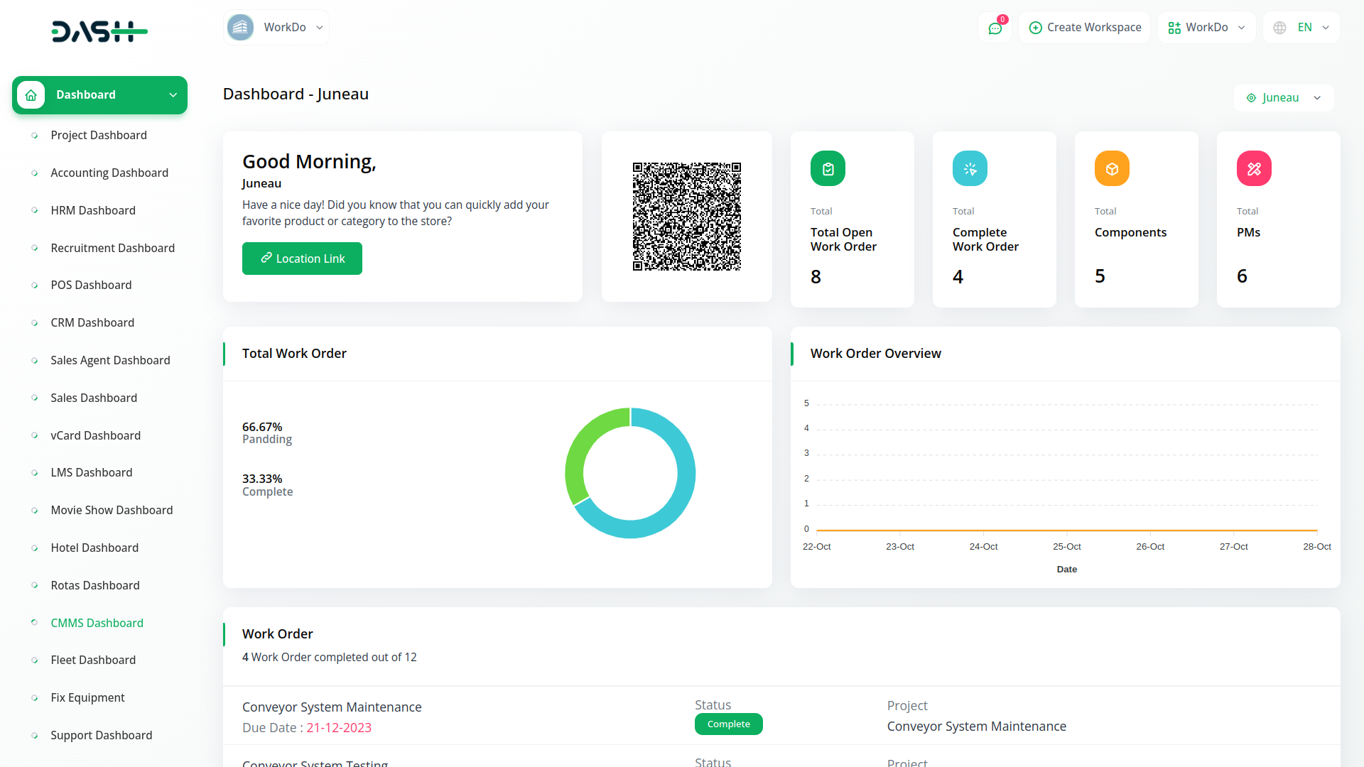Click the Location Link button

click(x=302, y=259)
